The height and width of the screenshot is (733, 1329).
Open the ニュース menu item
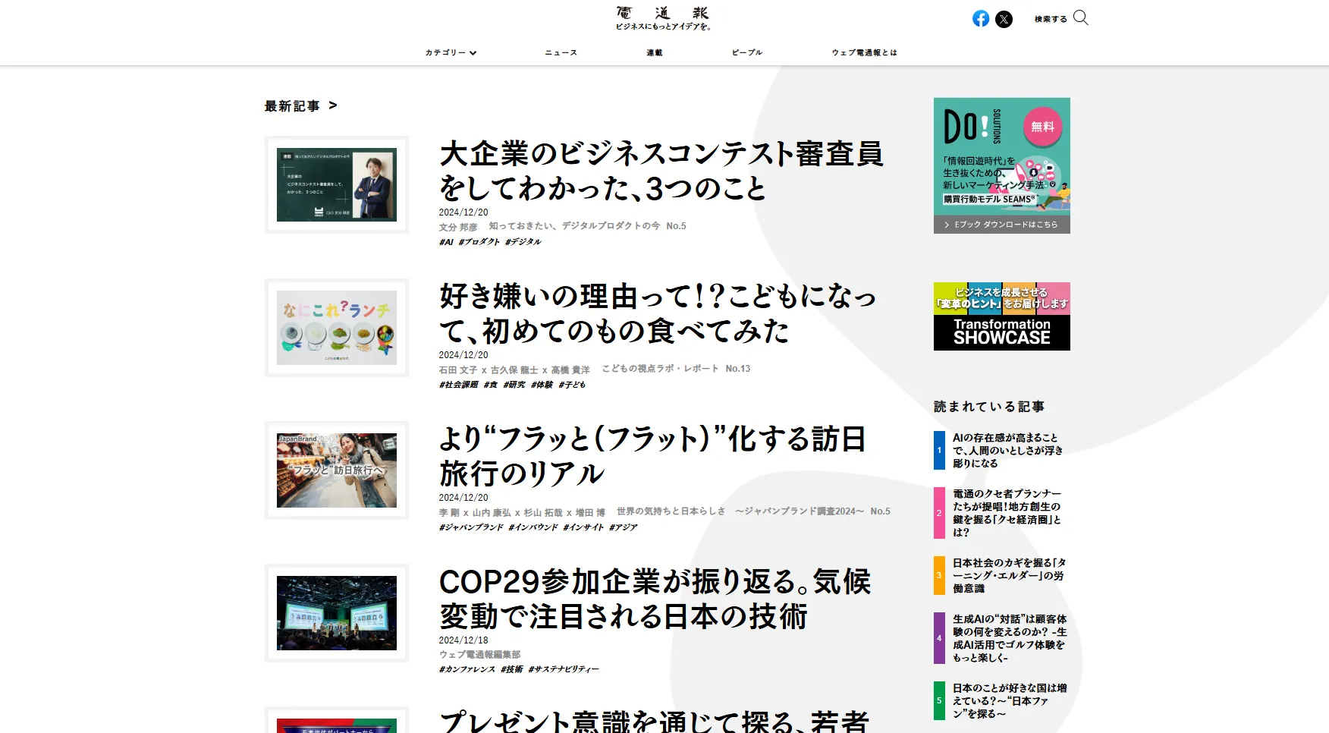(x=561, y=52)
